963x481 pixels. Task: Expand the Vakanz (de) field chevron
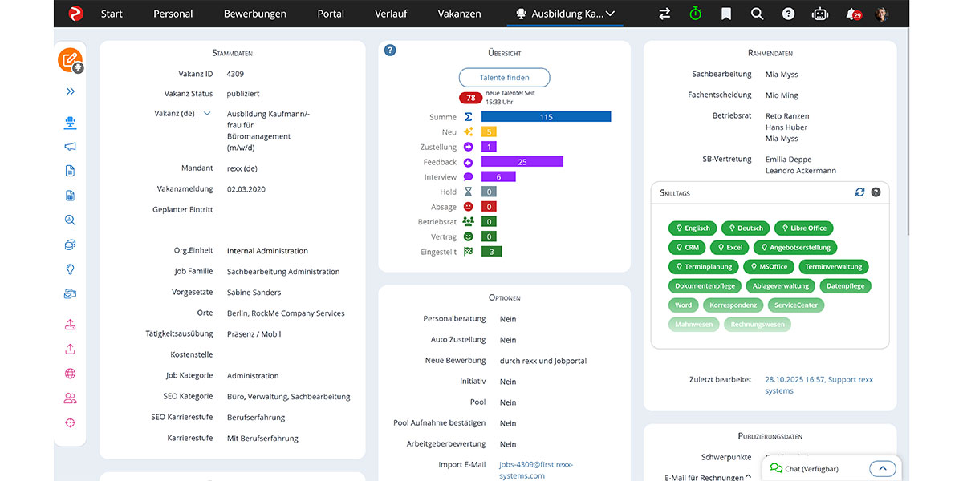[208, 114]
